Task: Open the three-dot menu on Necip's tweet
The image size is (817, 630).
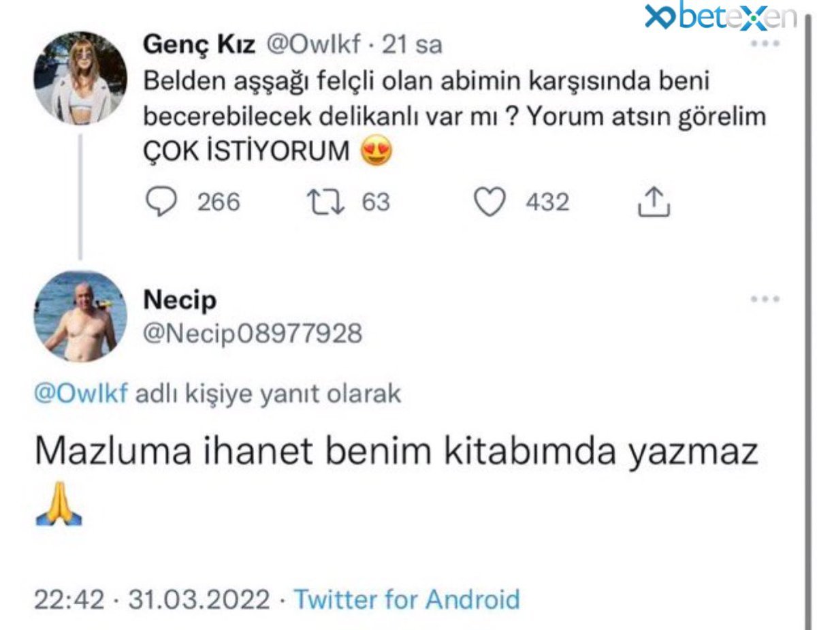Action: tap(765, 299)
